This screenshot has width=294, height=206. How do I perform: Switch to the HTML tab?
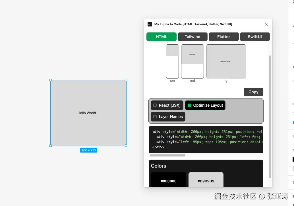[161, 37]
